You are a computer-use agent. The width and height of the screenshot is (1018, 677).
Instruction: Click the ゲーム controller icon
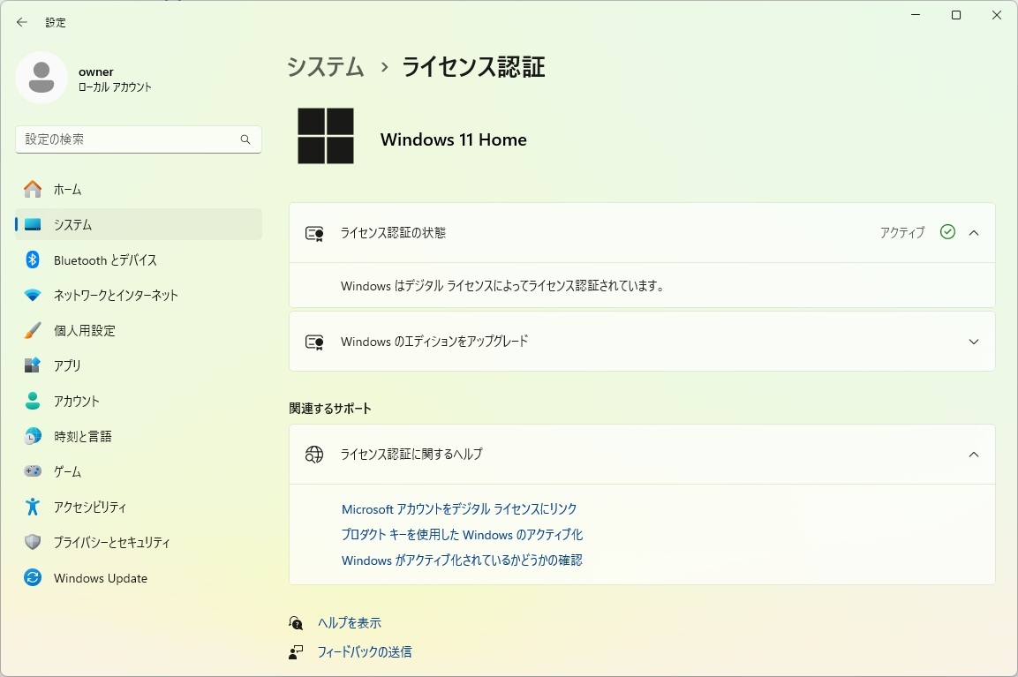(33, 471)
